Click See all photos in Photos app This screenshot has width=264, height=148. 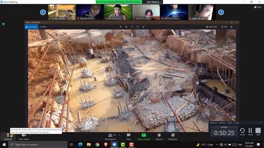(x=31, y=27)
